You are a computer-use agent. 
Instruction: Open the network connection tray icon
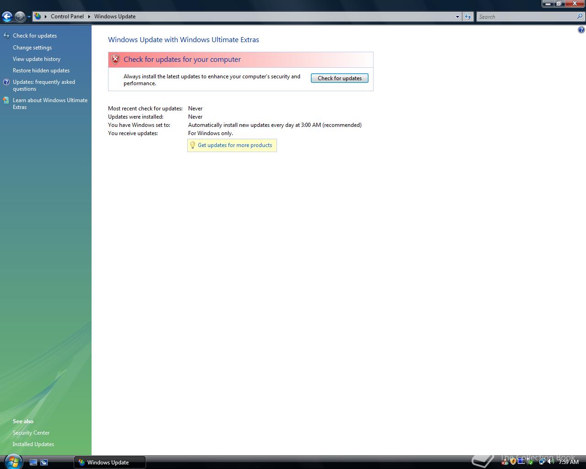point(542,461)
